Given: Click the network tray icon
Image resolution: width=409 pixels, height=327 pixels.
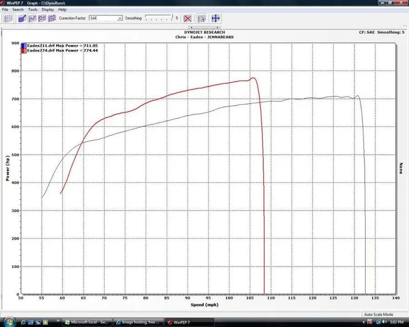Looking at the screenshot, I should pyautogui.click(x=378, y=322).
